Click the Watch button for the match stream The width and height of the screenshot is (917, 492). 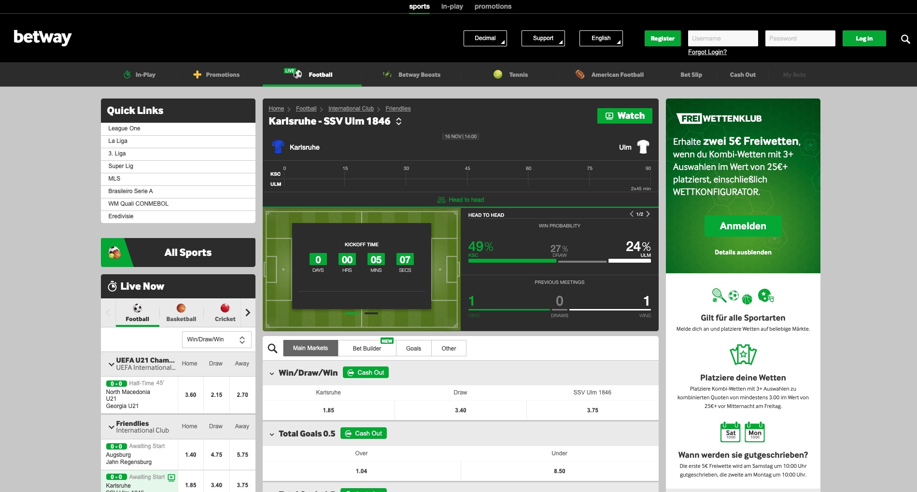pyautogui.click(x=624, y=116)
